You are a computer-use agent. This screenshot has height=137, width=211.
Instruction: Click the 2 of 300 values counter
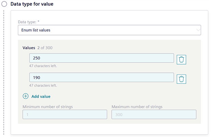[45, 48]
